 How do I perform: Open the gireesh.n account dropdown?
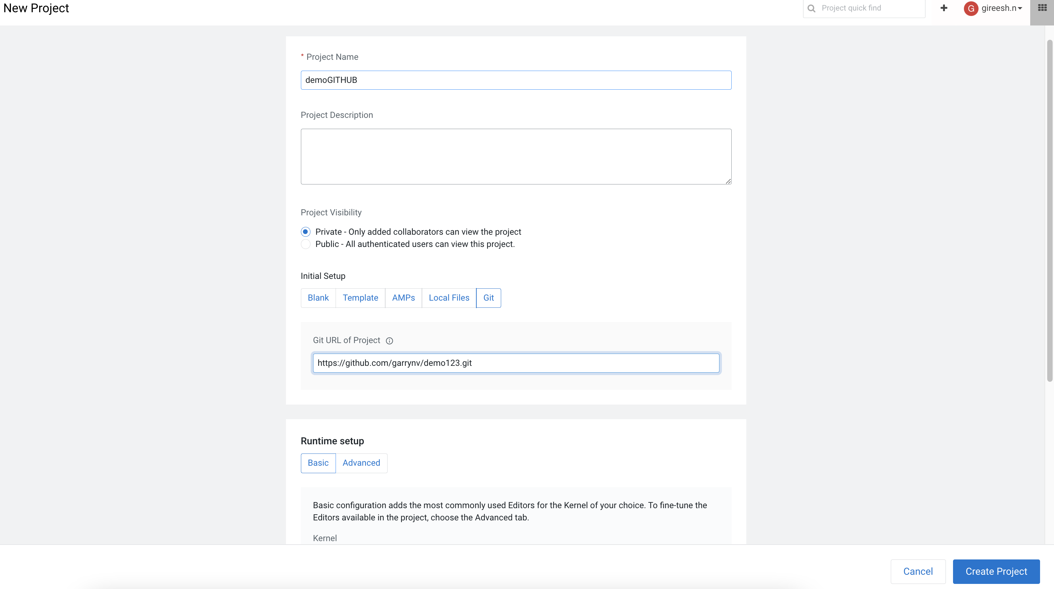[x=999, y=8]
